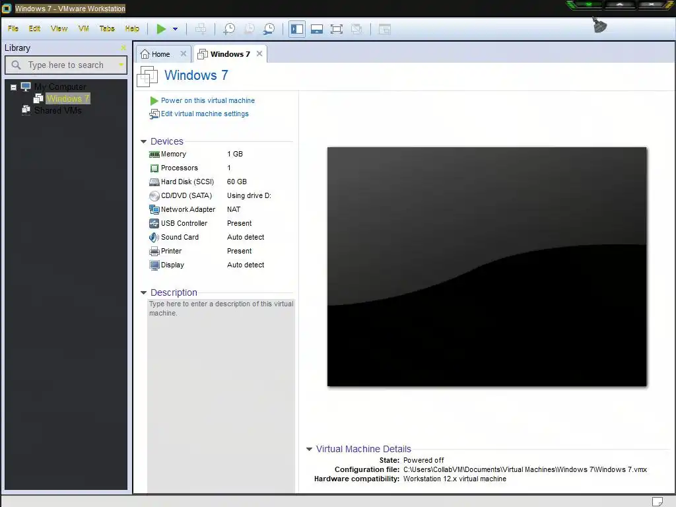Click the CD/DVD (SATA) device icon
The image size is (676, 507).
click(x=154, y=195)
